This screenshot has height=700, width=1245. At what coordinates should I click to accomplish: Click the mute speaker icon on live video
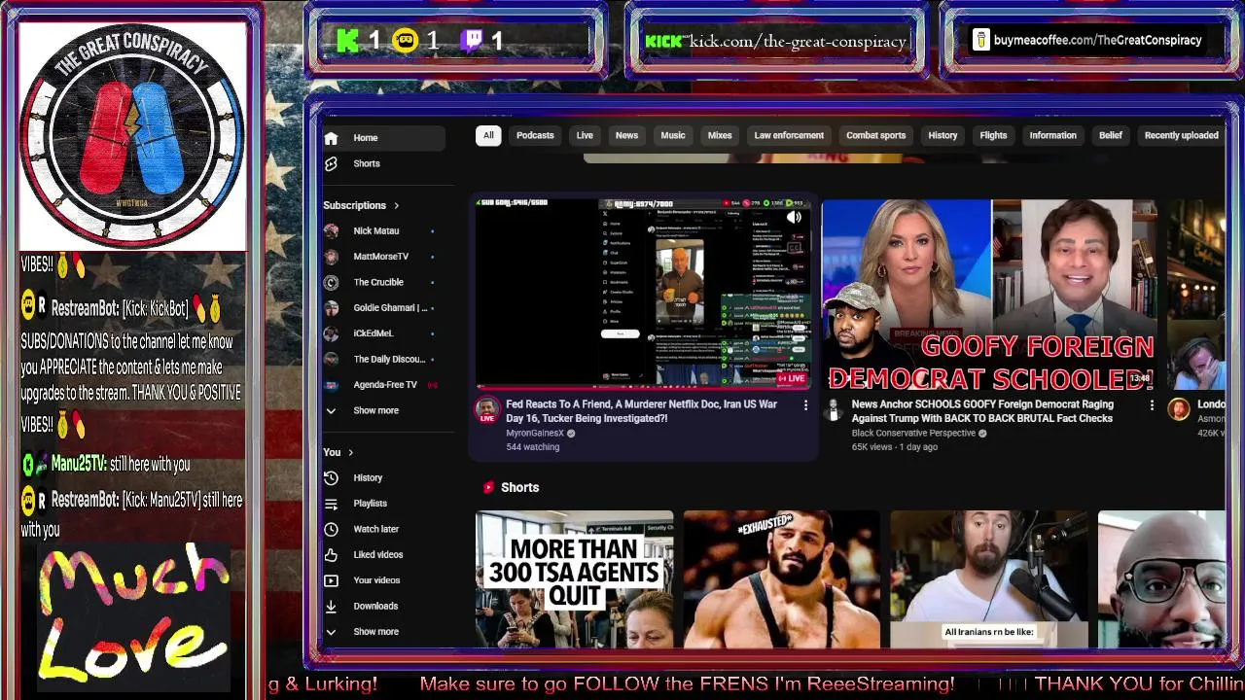click(794, 218)
